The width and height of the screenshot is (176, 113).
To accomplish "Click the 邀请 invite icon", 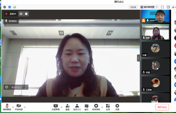I will click(67, 107).
